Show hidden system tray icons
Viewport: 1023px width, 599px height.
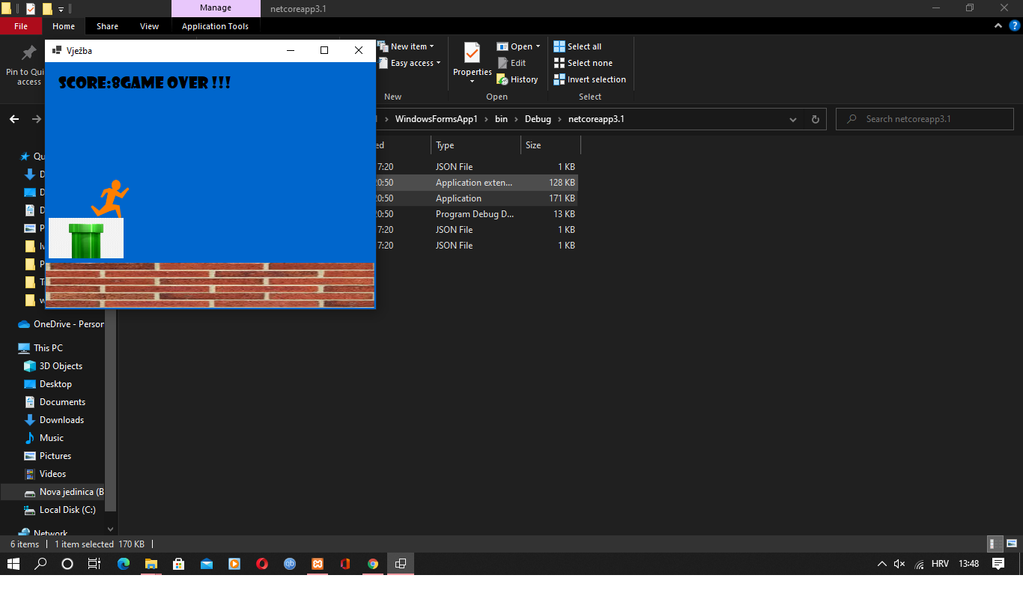pyautogui.click(x=881, y=564)
